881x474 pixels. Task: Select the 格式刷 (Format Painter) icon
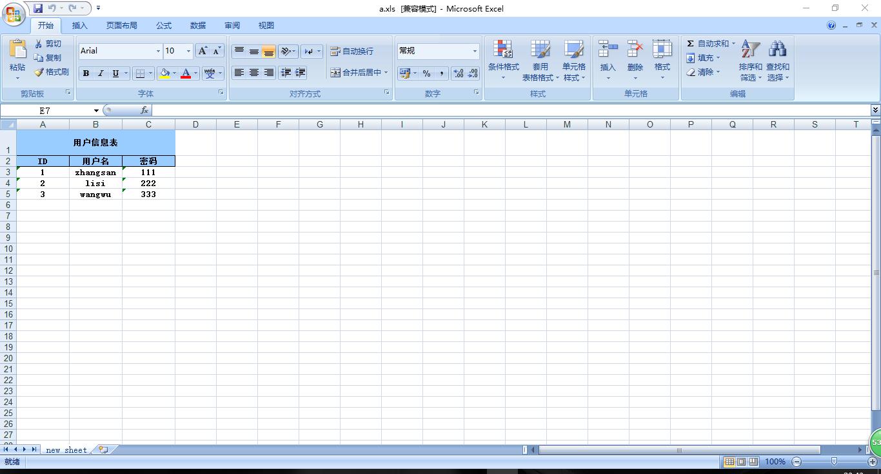36,71
